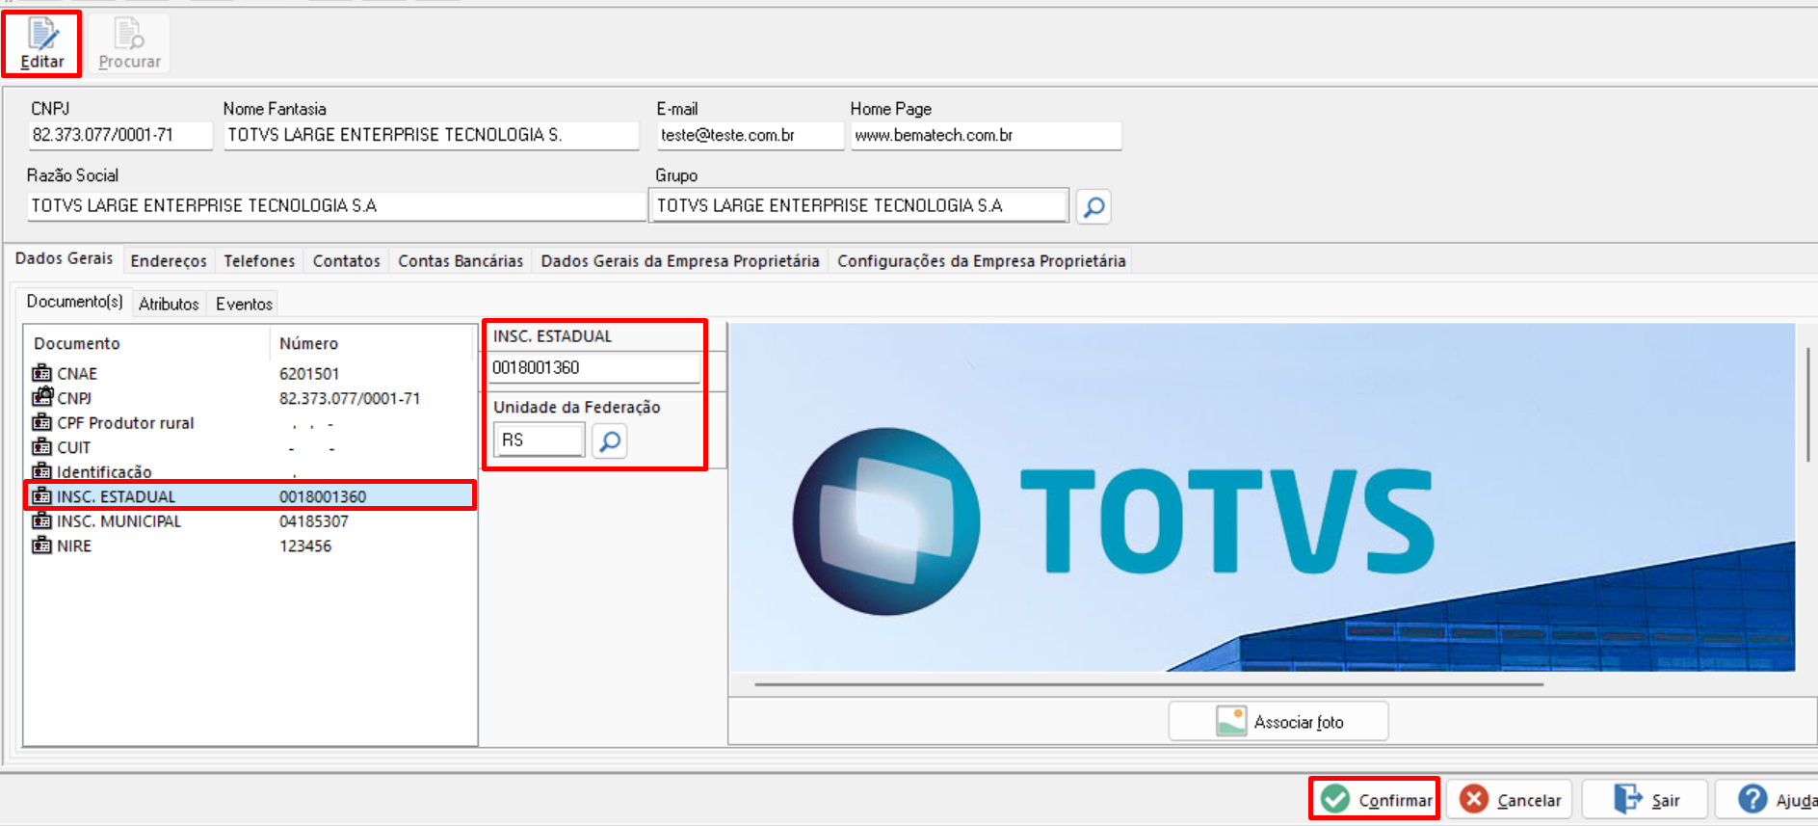Open Dados Gerais da Empresa Proprietária tab
Screen dimensions: 1818x826
pyautogui.click(x=680, y=261)
